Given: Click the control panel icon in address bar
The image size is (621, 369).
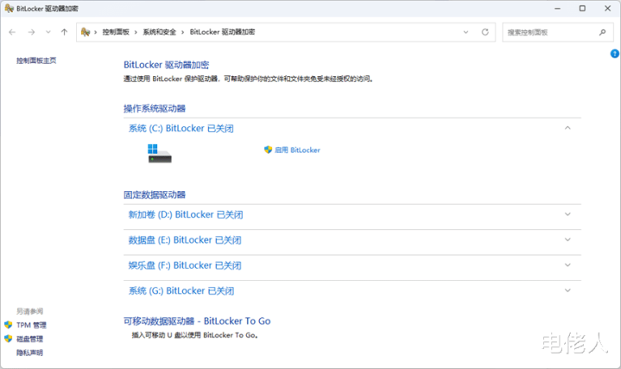Looking at the screenshot, I should click(x=86, y=32).
